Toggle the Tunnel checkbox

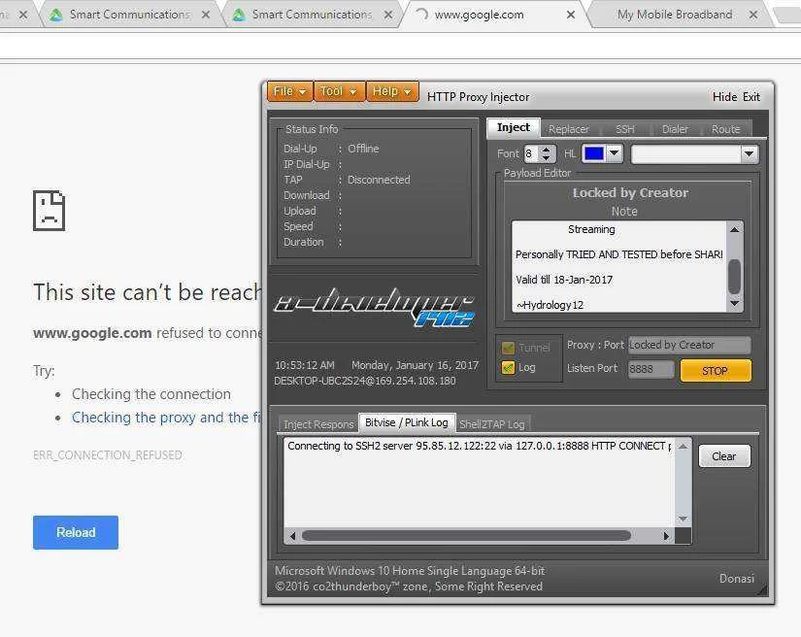508,348
